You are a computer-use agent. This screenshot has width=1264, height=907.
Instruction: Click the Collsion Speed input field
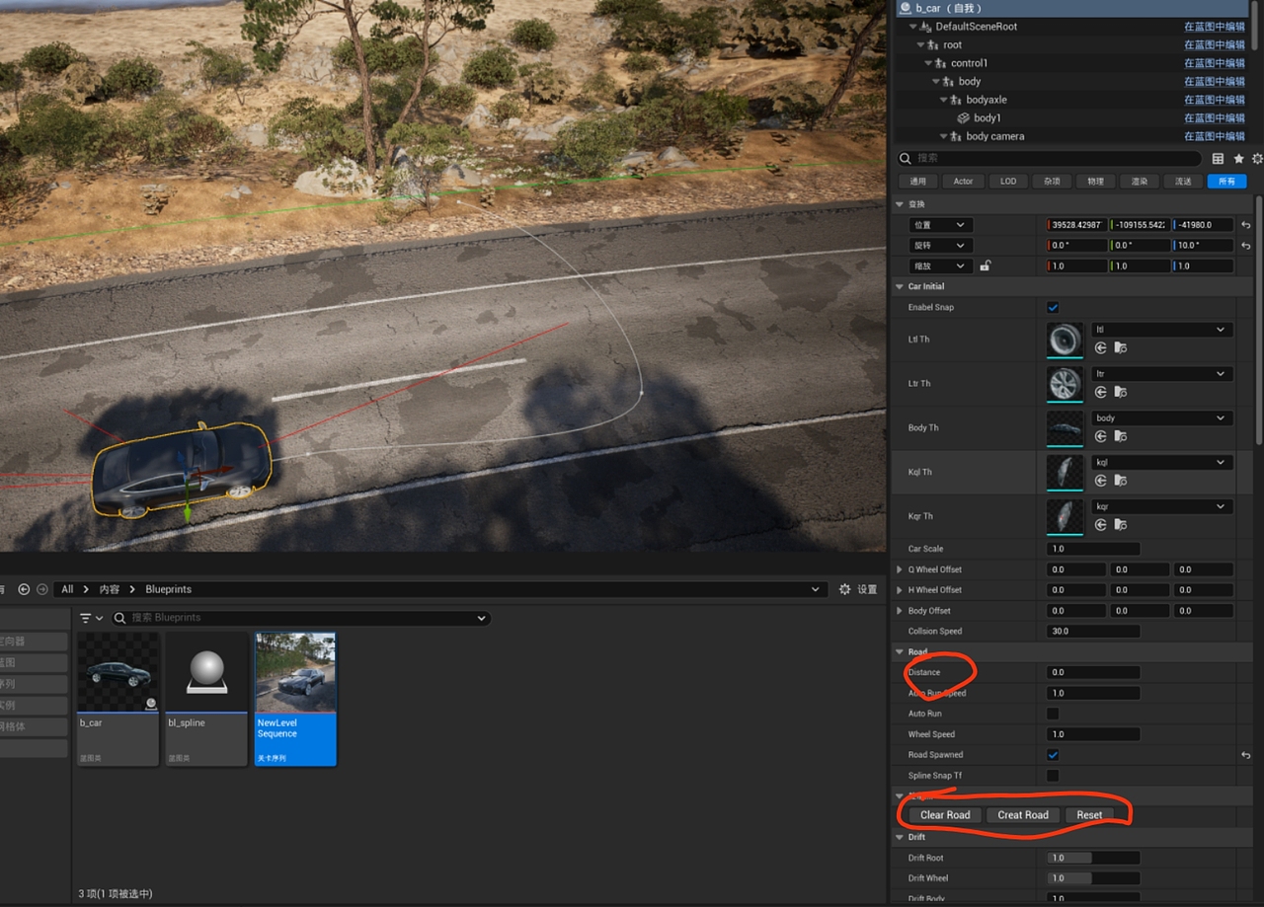coord(1093,632)
